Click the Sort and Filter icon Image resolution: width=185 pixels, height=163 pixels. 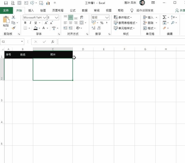click(x=173, y=17)
